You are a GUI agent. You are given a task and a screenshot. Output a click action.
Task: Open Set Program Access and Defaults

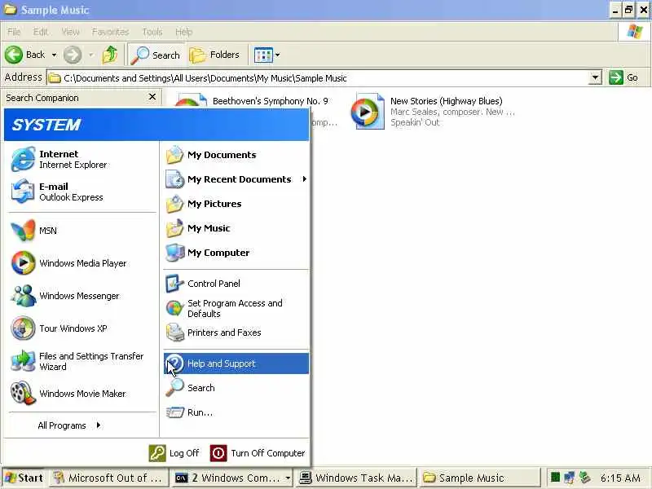(x=236, y=308)
